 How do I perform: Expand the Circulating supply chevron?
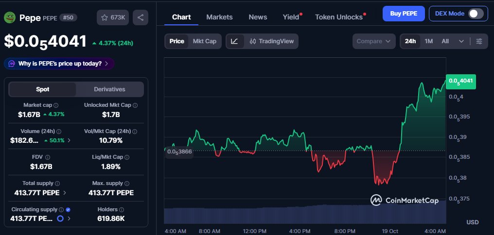coord(69,218)
